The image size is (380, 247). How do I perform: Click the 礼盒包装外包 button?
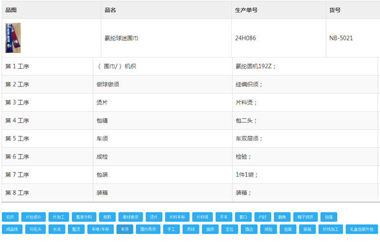(361, 229)
